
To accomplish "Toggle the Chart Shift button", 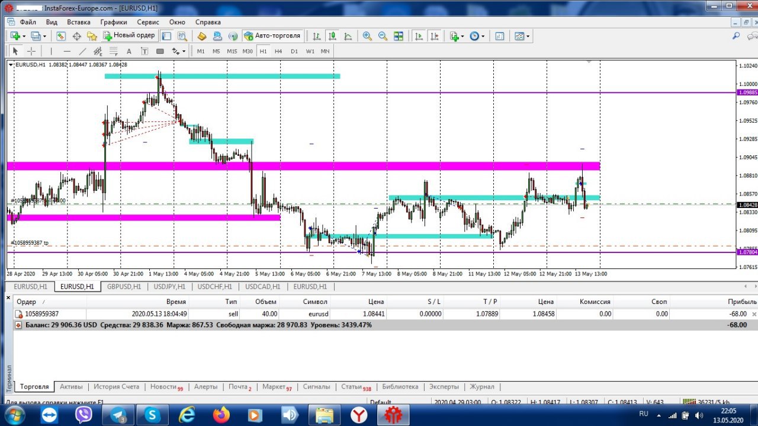I will coord(435,36).
